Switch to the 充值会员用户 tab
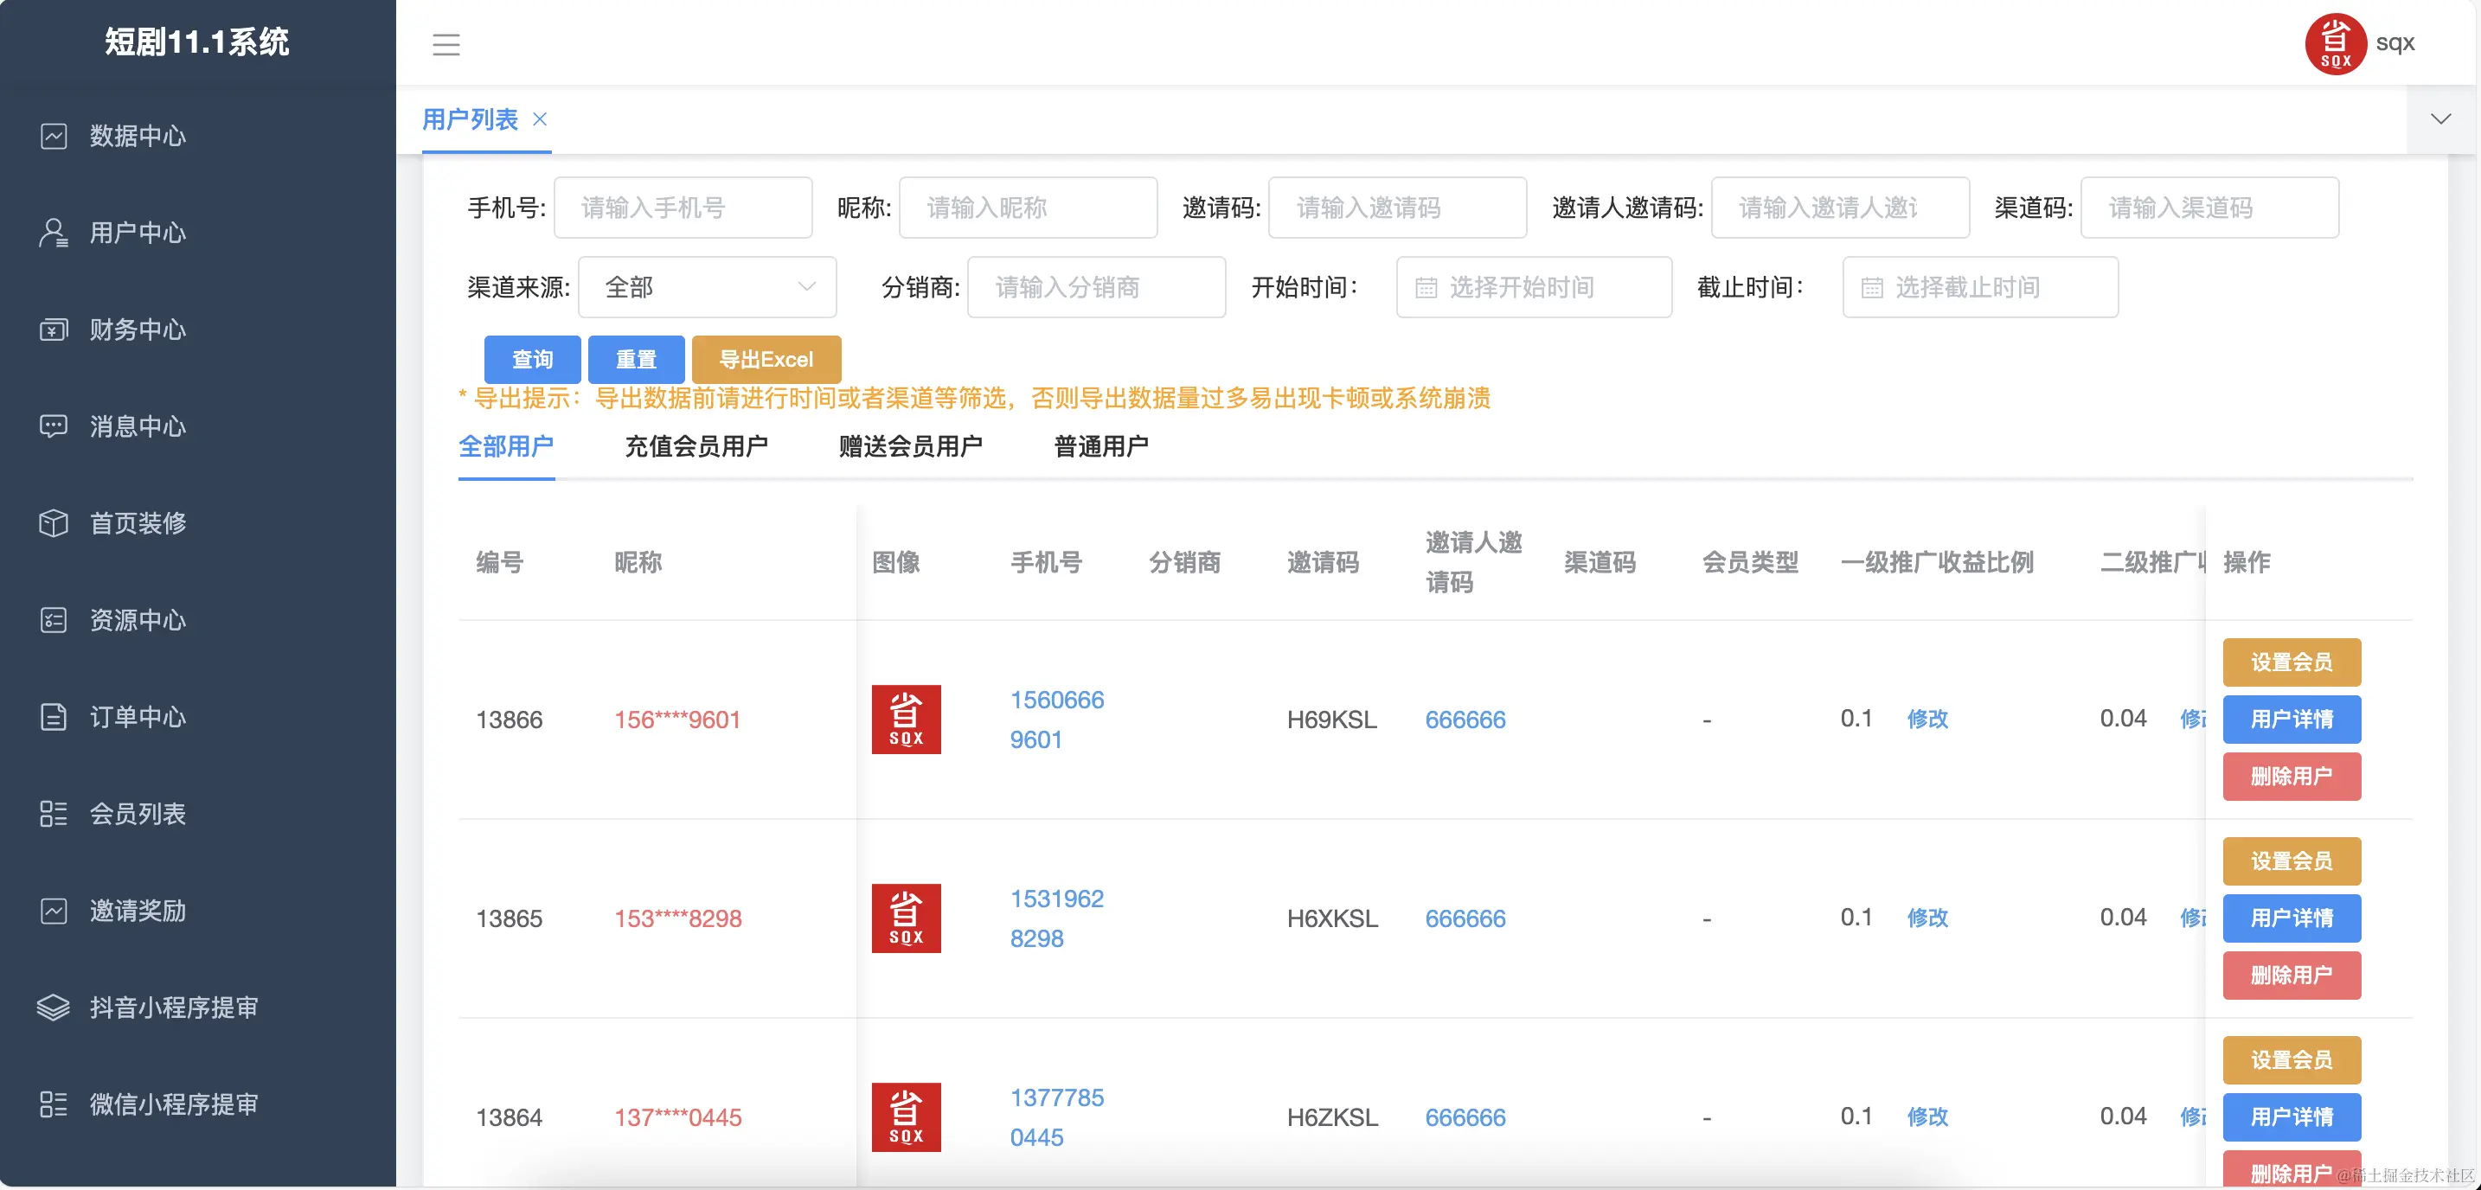This screenshot has height=1190, width=2481. 696,445
